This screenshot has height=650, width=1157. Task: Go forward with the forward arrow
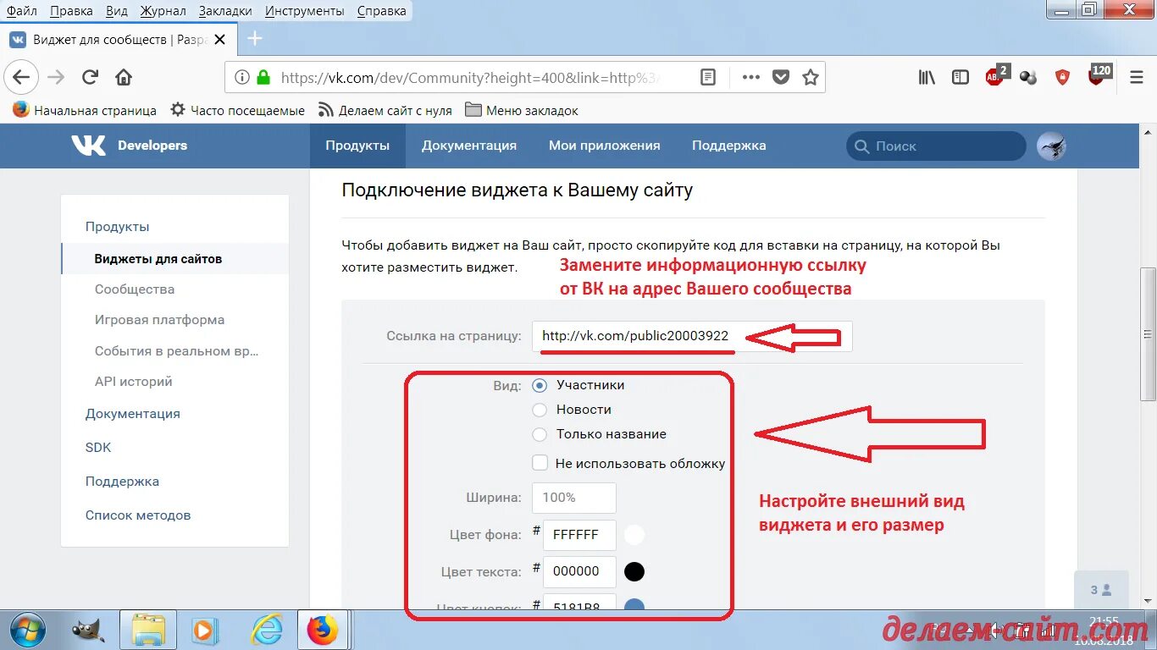click(x=56, y=77)
